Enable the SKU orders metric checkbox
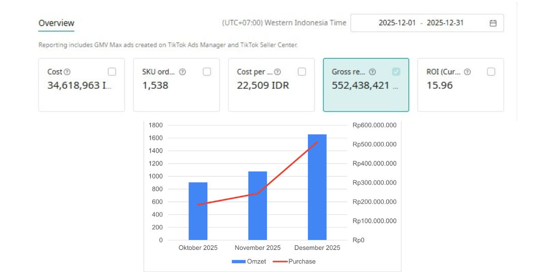 [207, 72]
